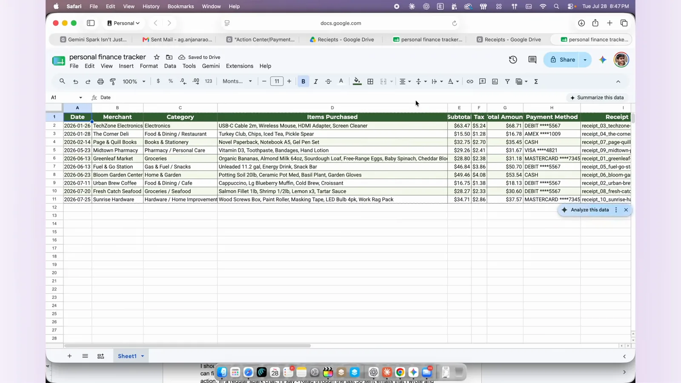Screen dimensions: 681x383
Task: Click the move to folder icon
Action: point(169,57)
